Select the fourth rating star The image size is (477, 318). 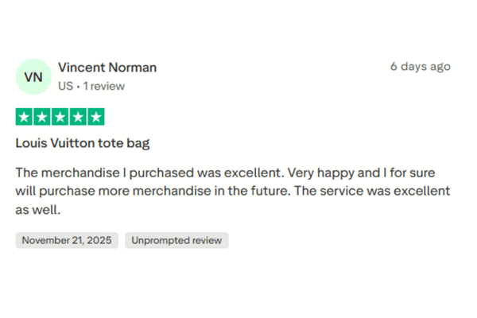pos(78,117)
